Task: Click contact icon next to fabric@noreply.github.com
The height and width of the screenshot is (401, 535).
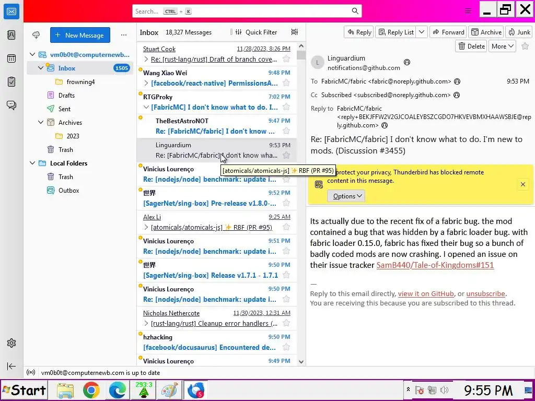Action: (457, 81)
